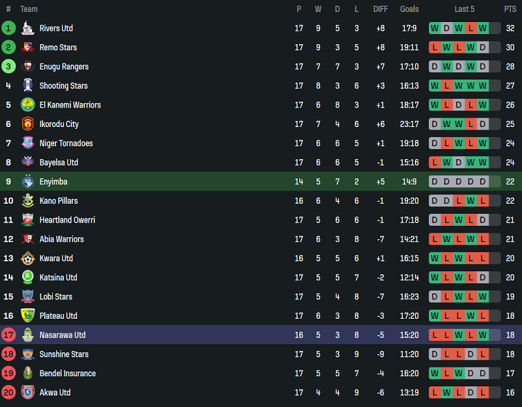Select the Plateau Utd yellow shield logo
Viewport: 522px width, 407px height.
click(27, 315)
